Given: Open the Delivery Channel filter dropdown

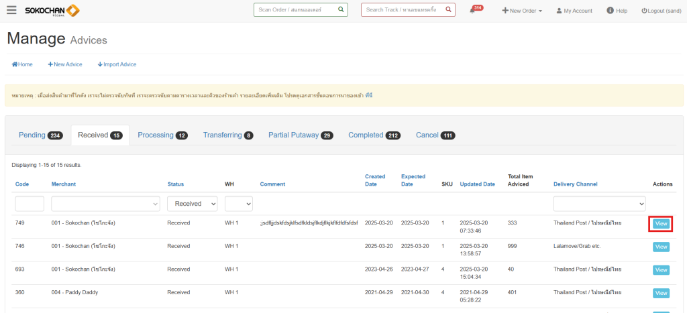Looking at the screenshot, I should coord(599,204).
